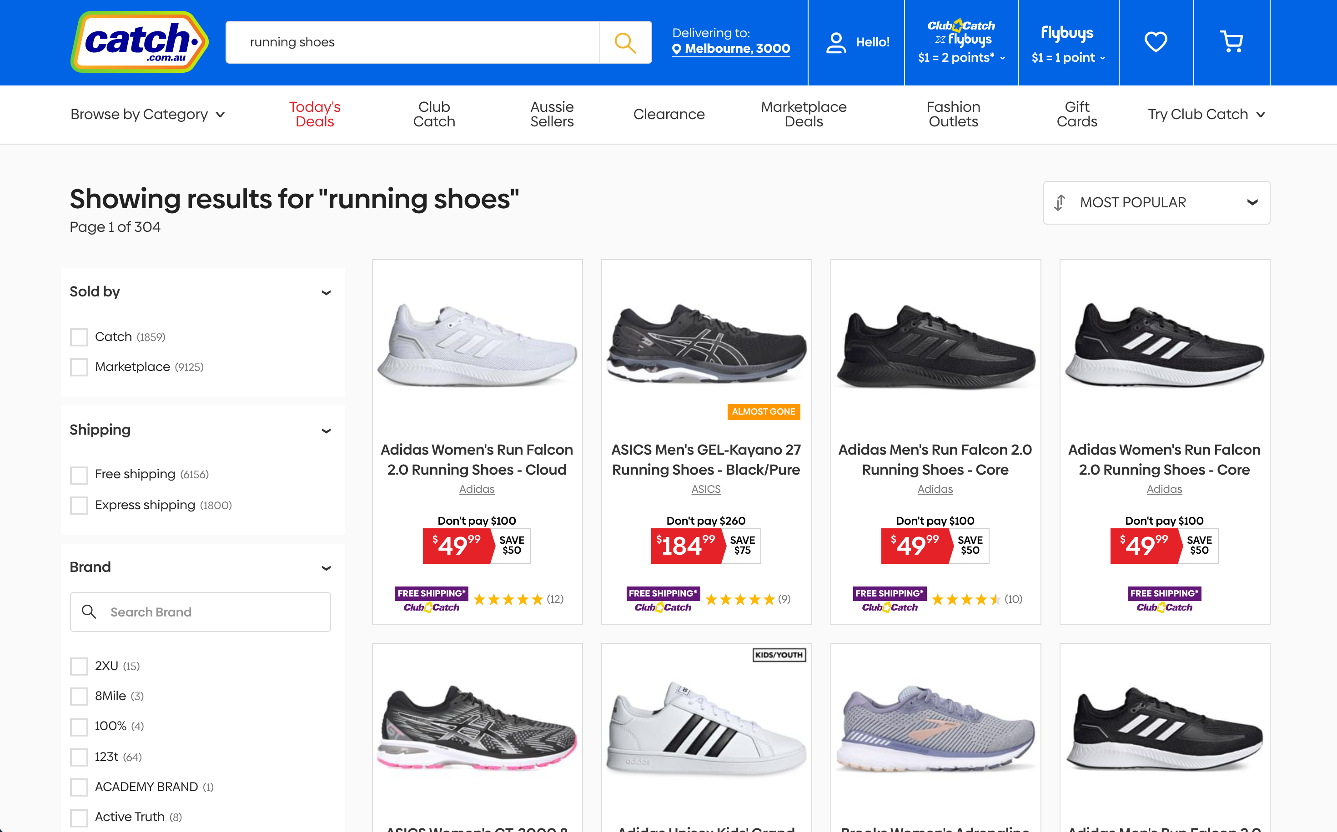
Task: Click star rating with (10) reviews
Action: coord(977,599)
